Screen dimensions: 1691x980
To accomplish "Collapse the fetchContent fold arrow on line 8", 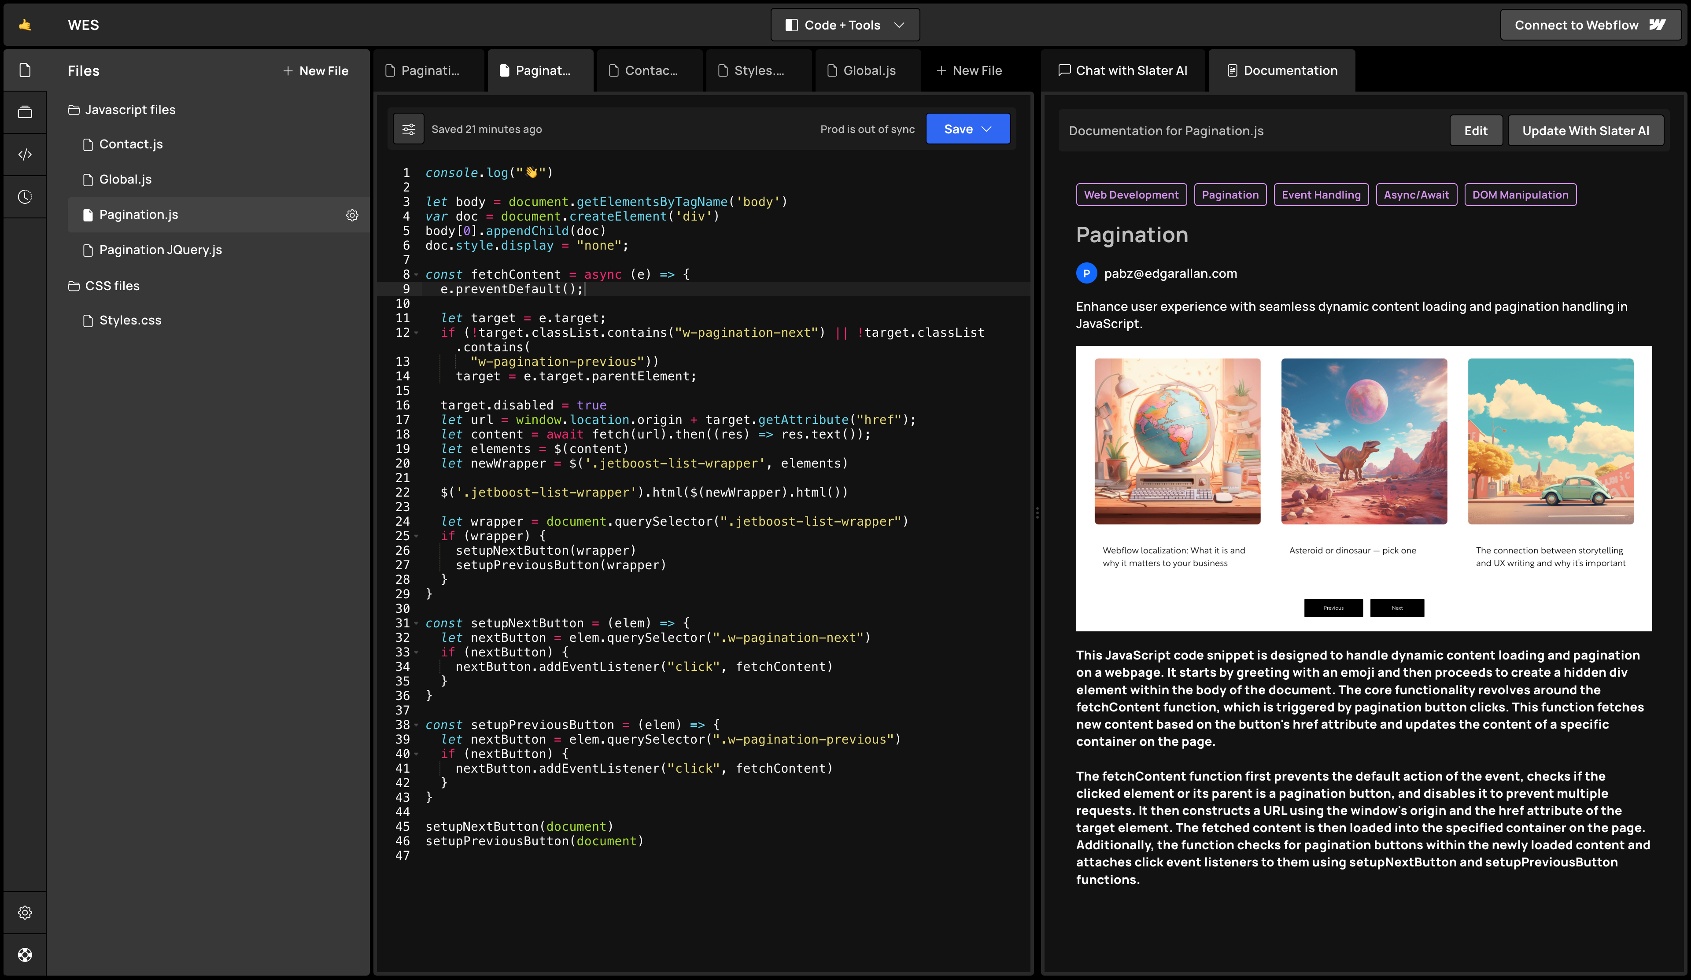I will (x=416, y=274).
